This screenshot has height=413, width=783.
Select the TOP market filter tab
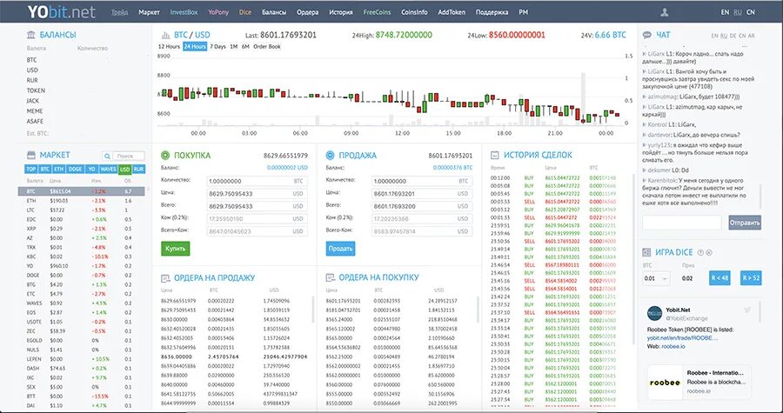coord(31,169)
